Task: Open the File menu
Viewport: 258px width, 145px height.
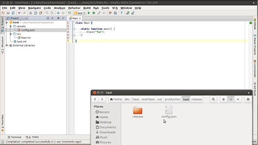Action: (4, 8)
